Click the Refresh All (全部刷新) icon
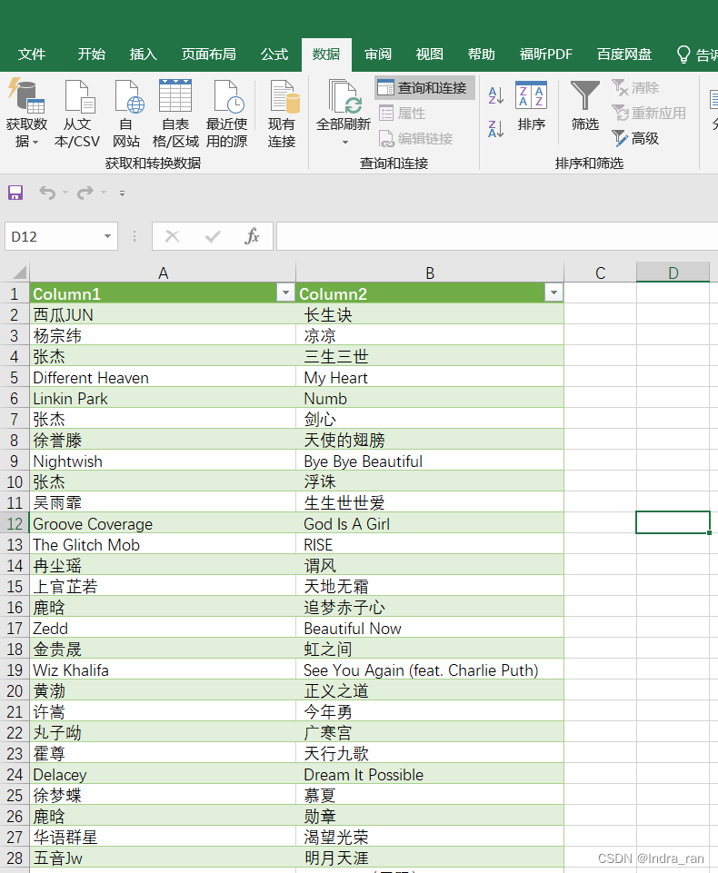718x873 pixels. [x=344, y=96]
